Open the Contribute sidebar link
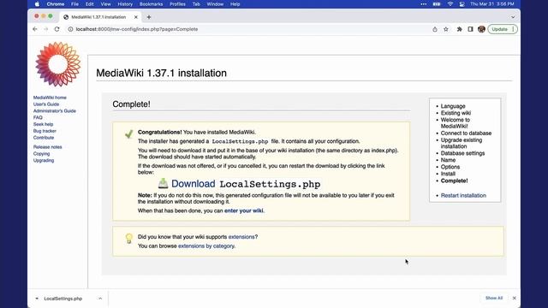548x308 pixels. pos(44,138)
